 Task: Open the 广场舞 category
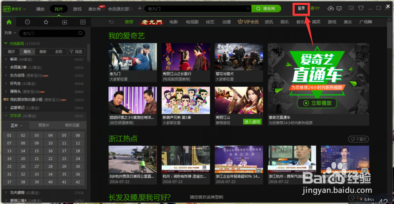coord(366,22)
